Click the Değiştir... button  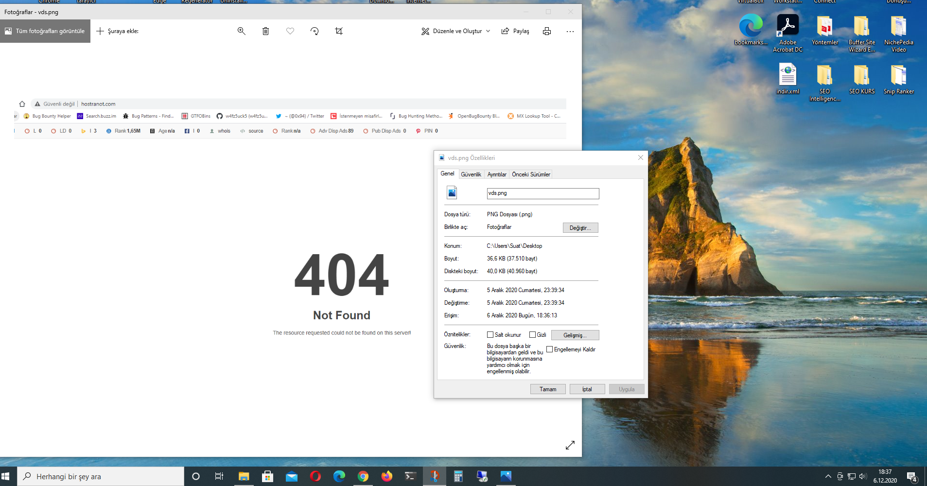[580, 228]
